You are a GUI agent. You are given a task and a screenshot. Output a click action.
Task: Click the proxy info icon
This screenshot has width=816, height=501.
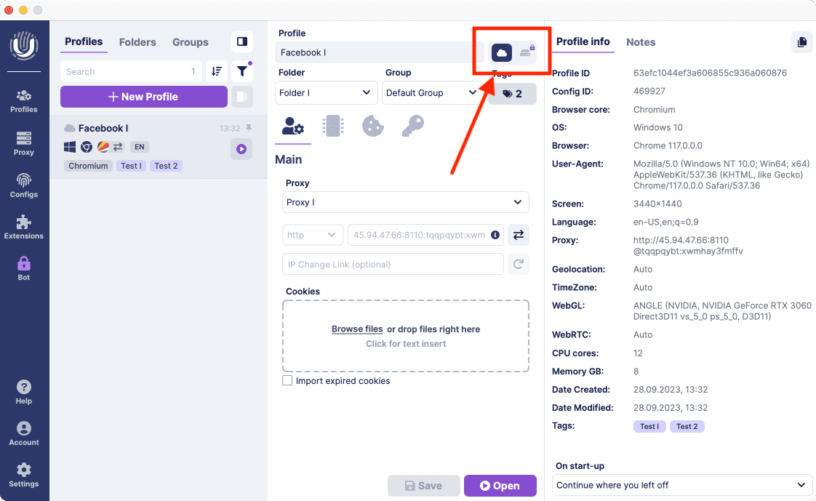[x=495, y=235]
